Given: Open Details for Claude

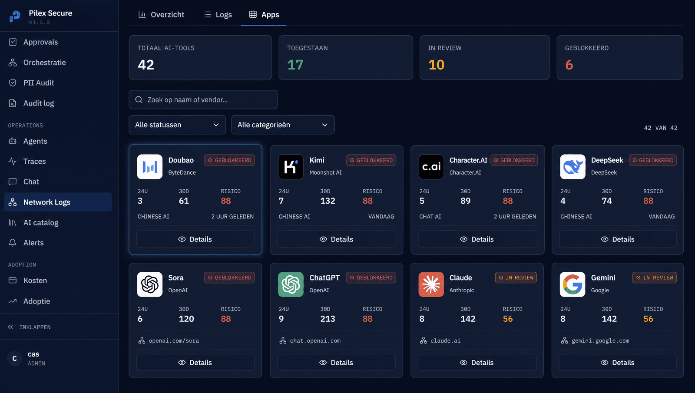Looking at the screenshot, I should (477, 363).
